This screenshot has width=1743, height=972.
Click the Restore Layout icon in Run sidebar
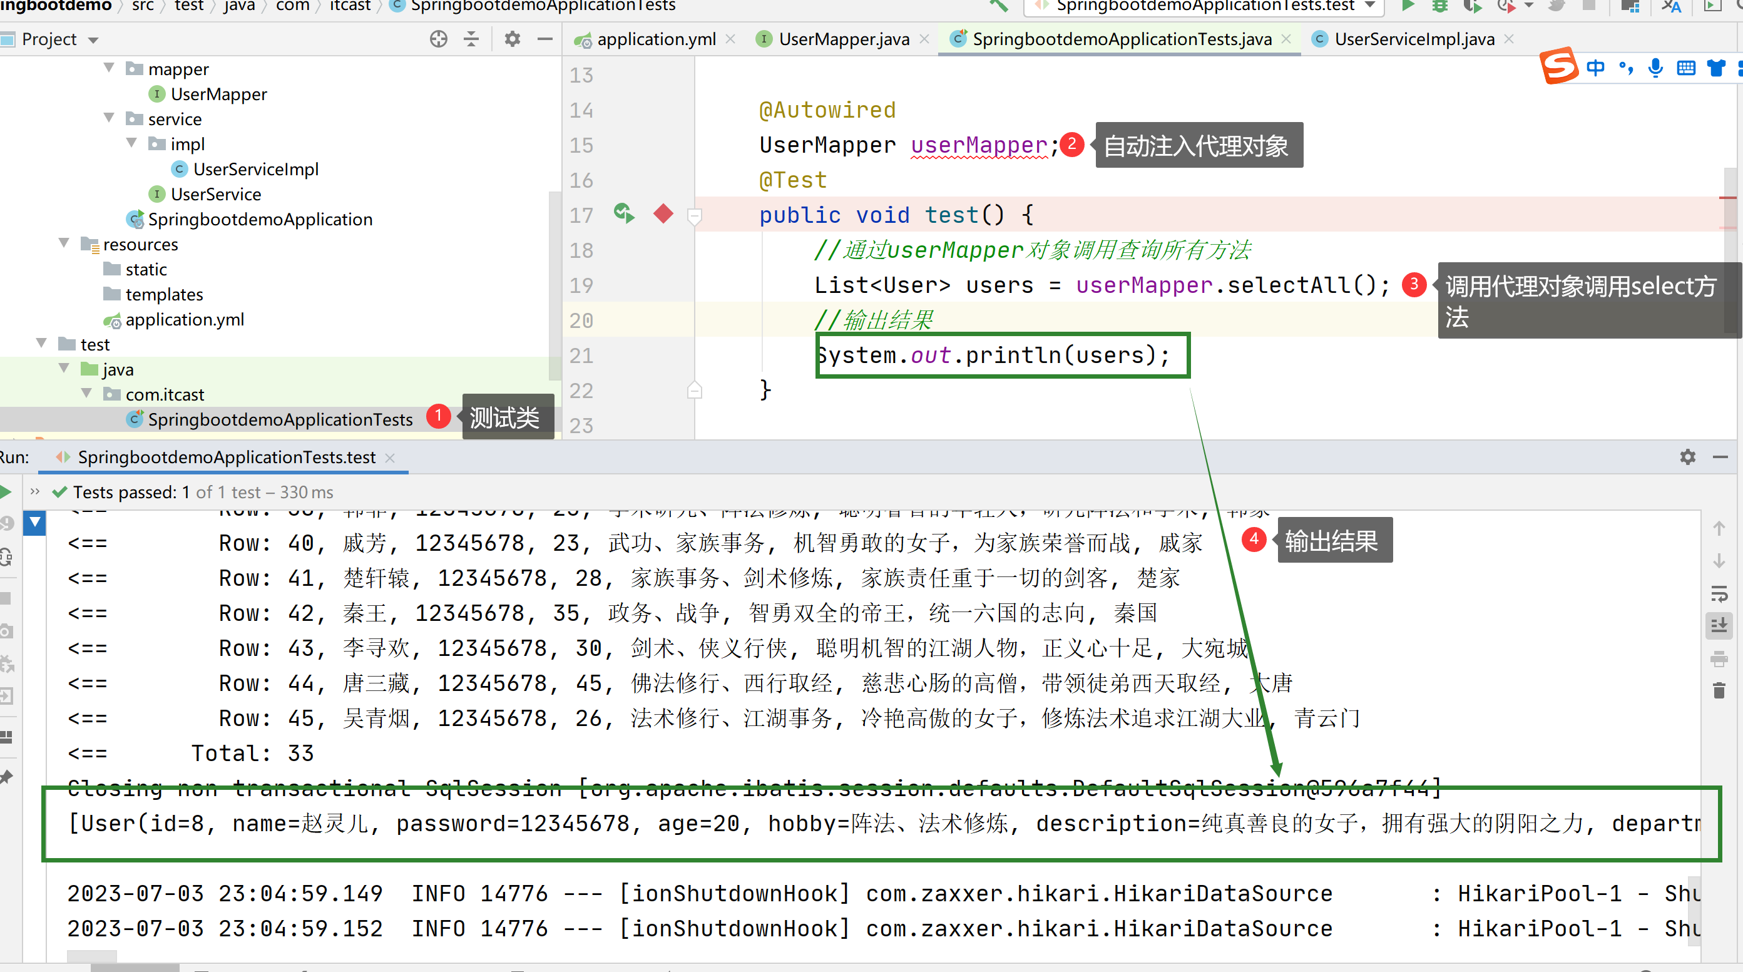point(6,737)
